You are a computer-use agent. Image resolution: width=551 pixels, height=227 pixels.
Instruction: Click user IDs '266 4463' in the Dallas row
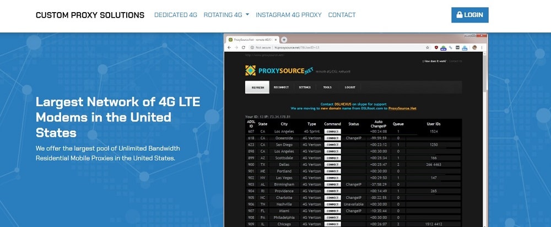434,165
